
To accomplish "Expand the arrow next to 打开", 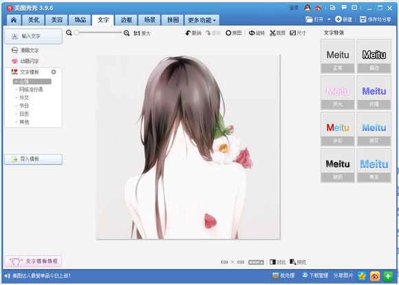I will tap(329, 19).
